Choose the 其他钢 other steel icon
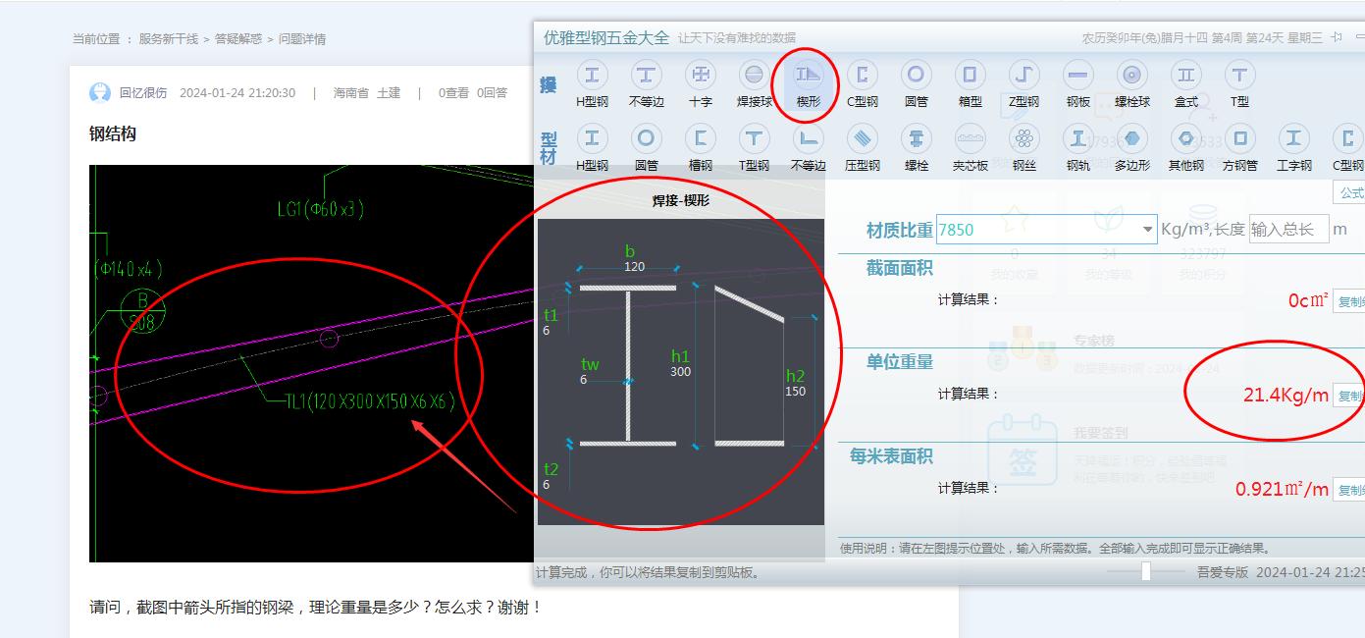 click(1185, 147)
